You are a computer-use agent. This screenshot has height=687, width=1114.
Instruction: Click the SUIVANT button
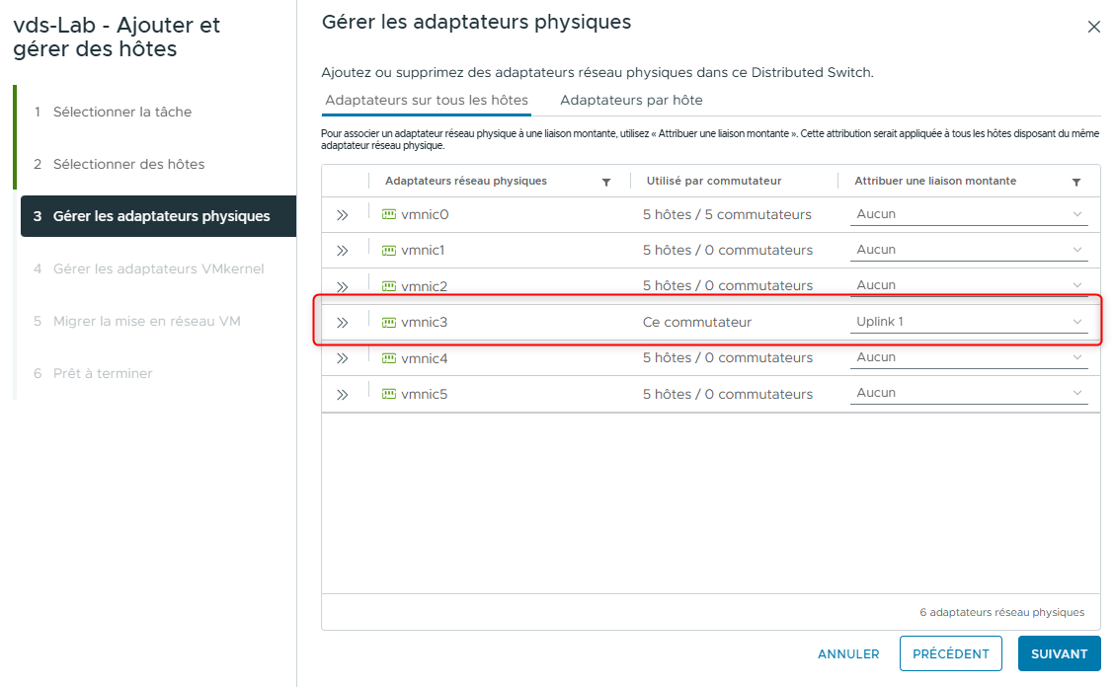click(x=1059, y=653)
